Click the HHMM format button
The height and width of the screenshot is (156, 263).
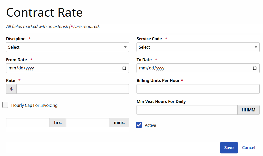[248, 110]
